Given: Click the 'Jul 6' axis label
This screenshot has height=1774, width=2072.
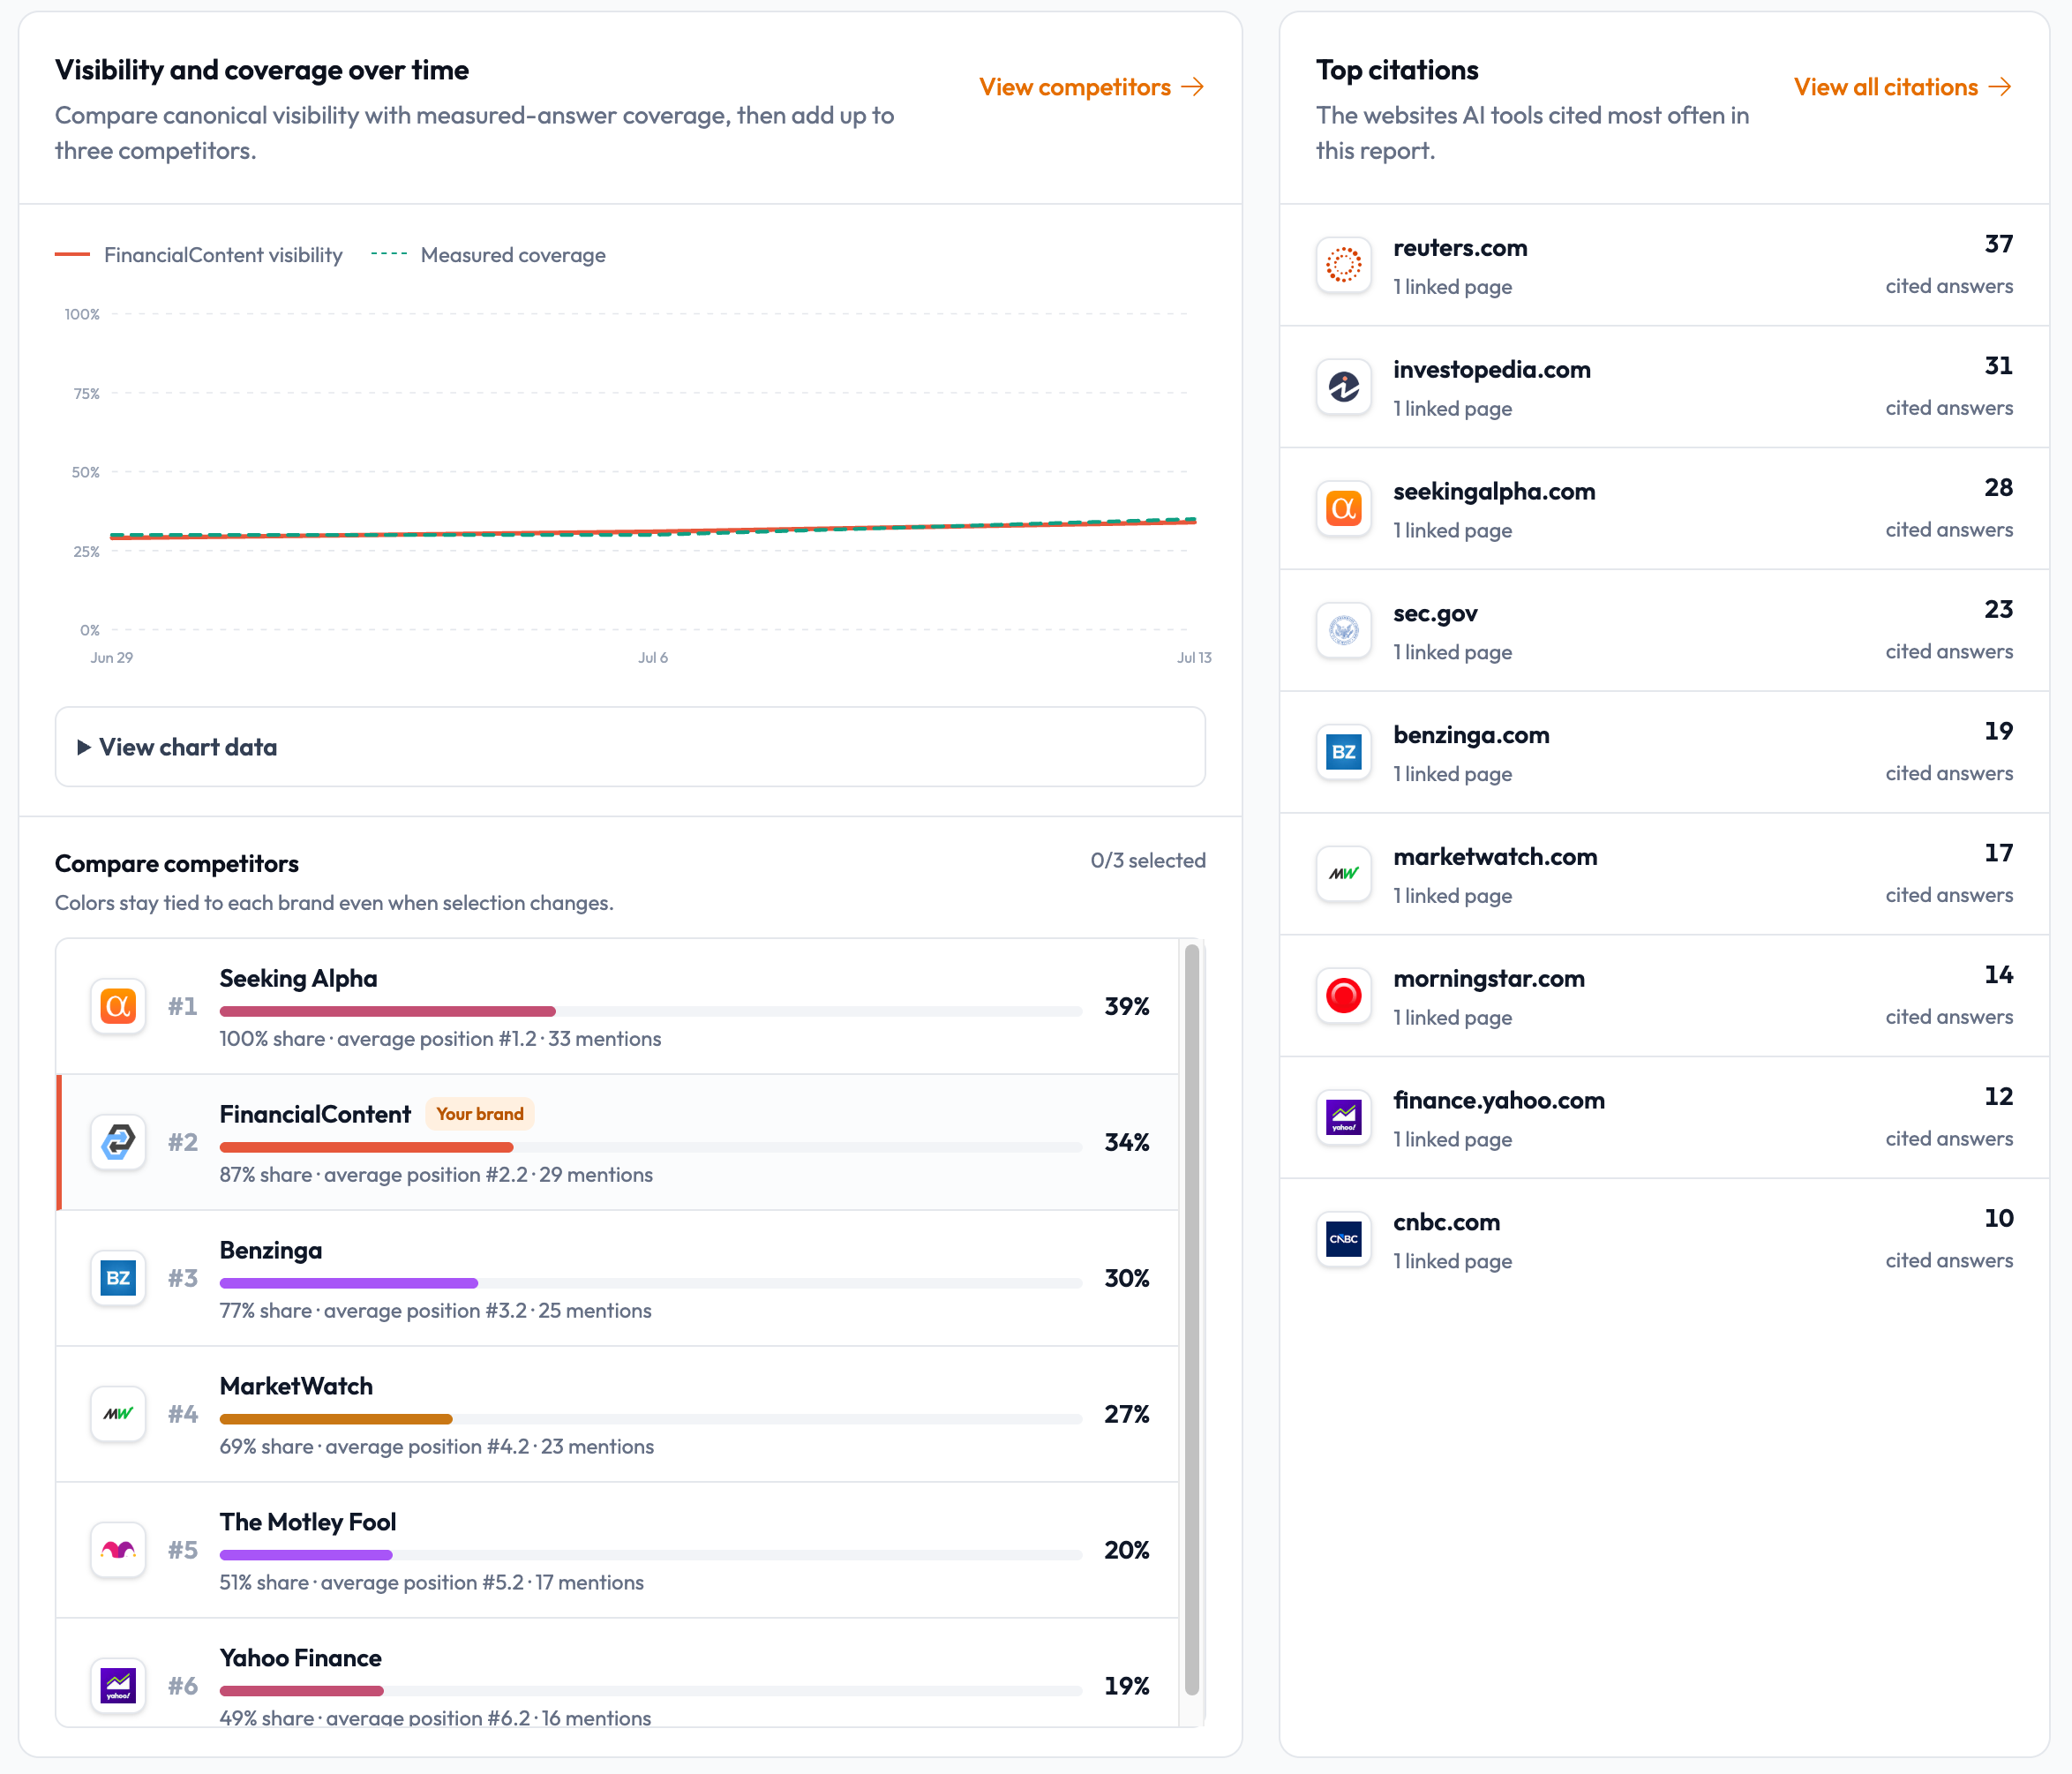Looking at the screenshot, I should coord(653,657).
